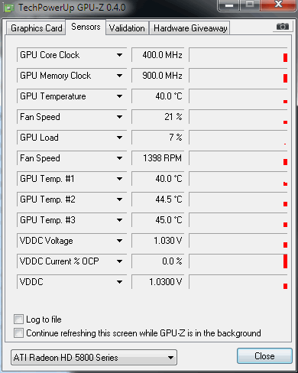This screenshot has height=373, width=298.
Task: Minimize the GPU-Z window
Action: click(229, 5)
